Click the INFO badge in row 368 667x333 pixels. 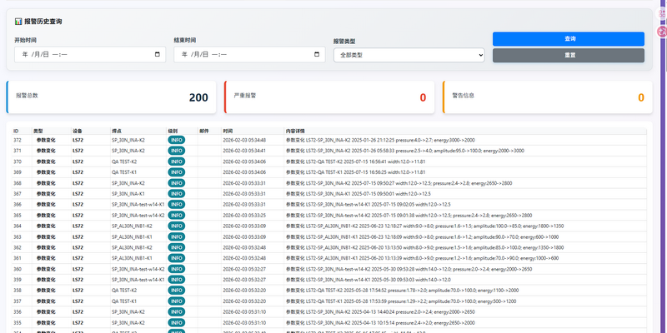click(176, 183)
